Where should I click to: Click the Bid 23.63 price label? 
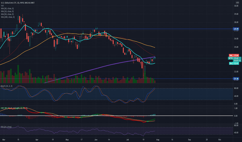(x=234, y=63)
